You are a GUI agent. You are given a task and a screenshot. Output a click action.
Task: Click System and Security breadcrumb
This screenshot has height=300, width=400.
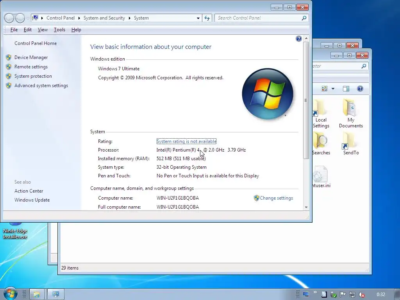104,18
